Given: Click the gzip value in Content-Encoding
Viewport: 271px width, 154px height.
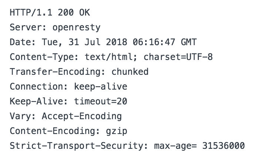Looking at the screenshot, I should (117, 131).
